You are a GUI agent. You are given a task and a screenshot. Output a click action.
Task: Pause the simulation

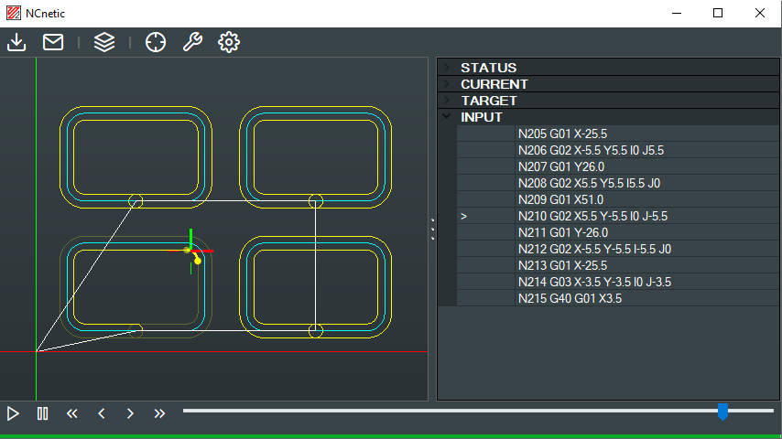coord(42,413)
